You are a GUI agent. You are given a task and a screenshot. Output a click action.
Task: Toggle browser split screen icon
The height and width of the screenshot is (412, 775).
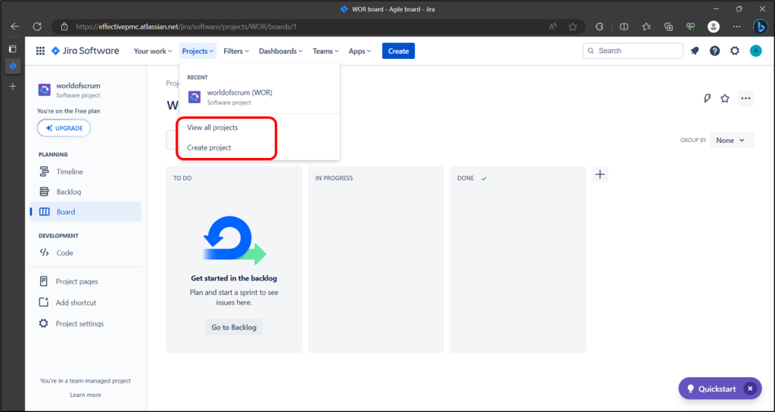624,26
